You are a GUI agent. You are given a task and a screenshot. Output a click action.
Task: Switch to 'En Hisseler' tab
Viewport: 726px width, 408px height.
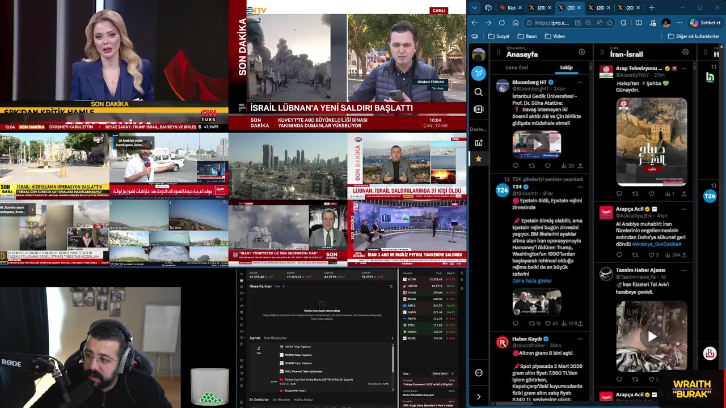(281, 399)
